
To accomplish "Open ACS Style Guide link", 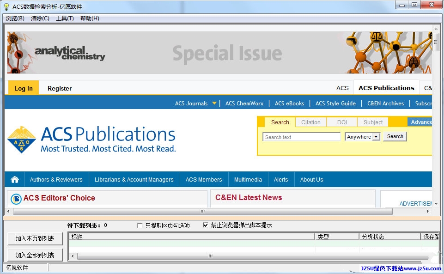I will pos(335,104).
